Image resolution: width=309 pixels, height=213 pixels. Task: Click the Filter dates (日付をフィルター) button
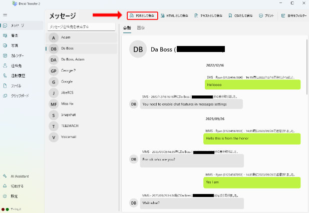coord(294,15)
